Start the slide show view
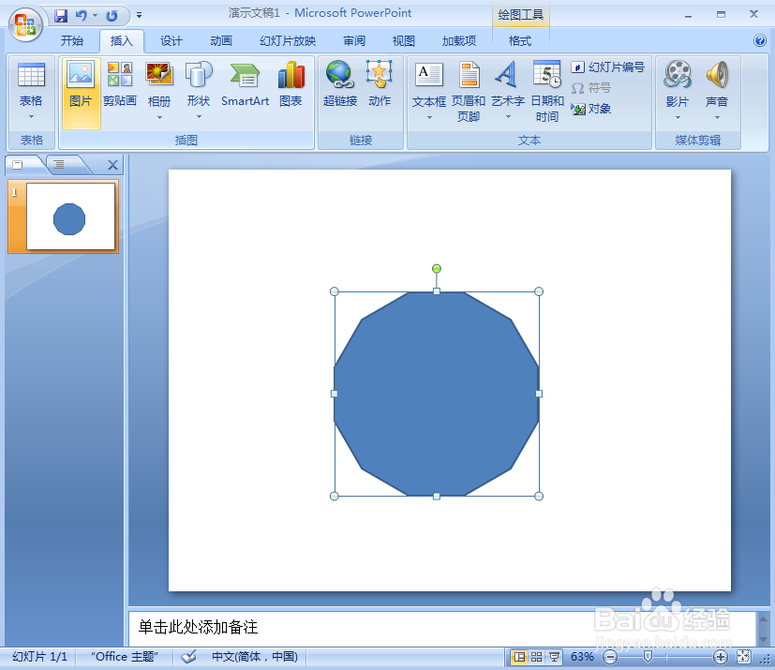This screenshot has width=775, height=670. pyautogui.click(x=554, y=657)
